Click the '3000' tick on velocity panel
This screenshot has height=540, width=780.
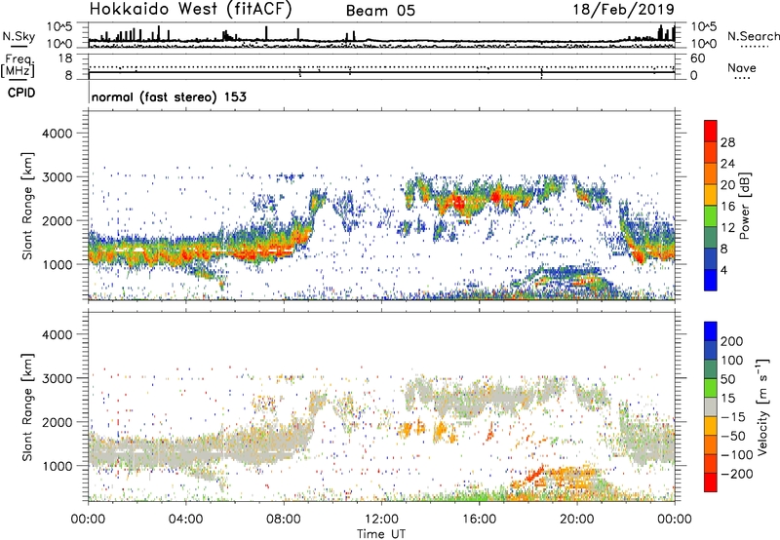pos(57,378)
